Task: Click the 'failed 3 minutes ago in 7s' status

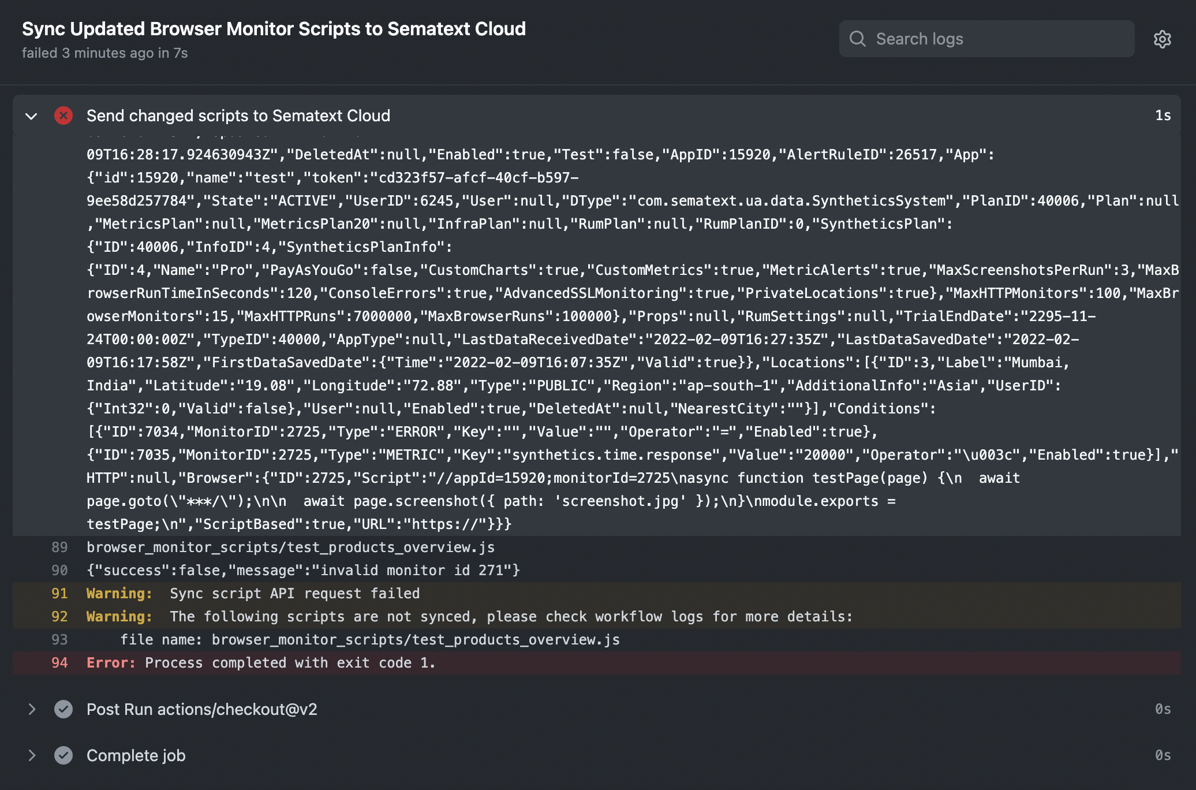Action: coord(105,53)
